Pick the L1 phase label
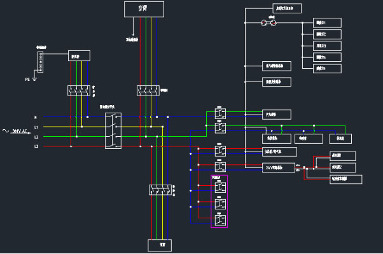The image size is (383, 254). click(x=36, y=127)
